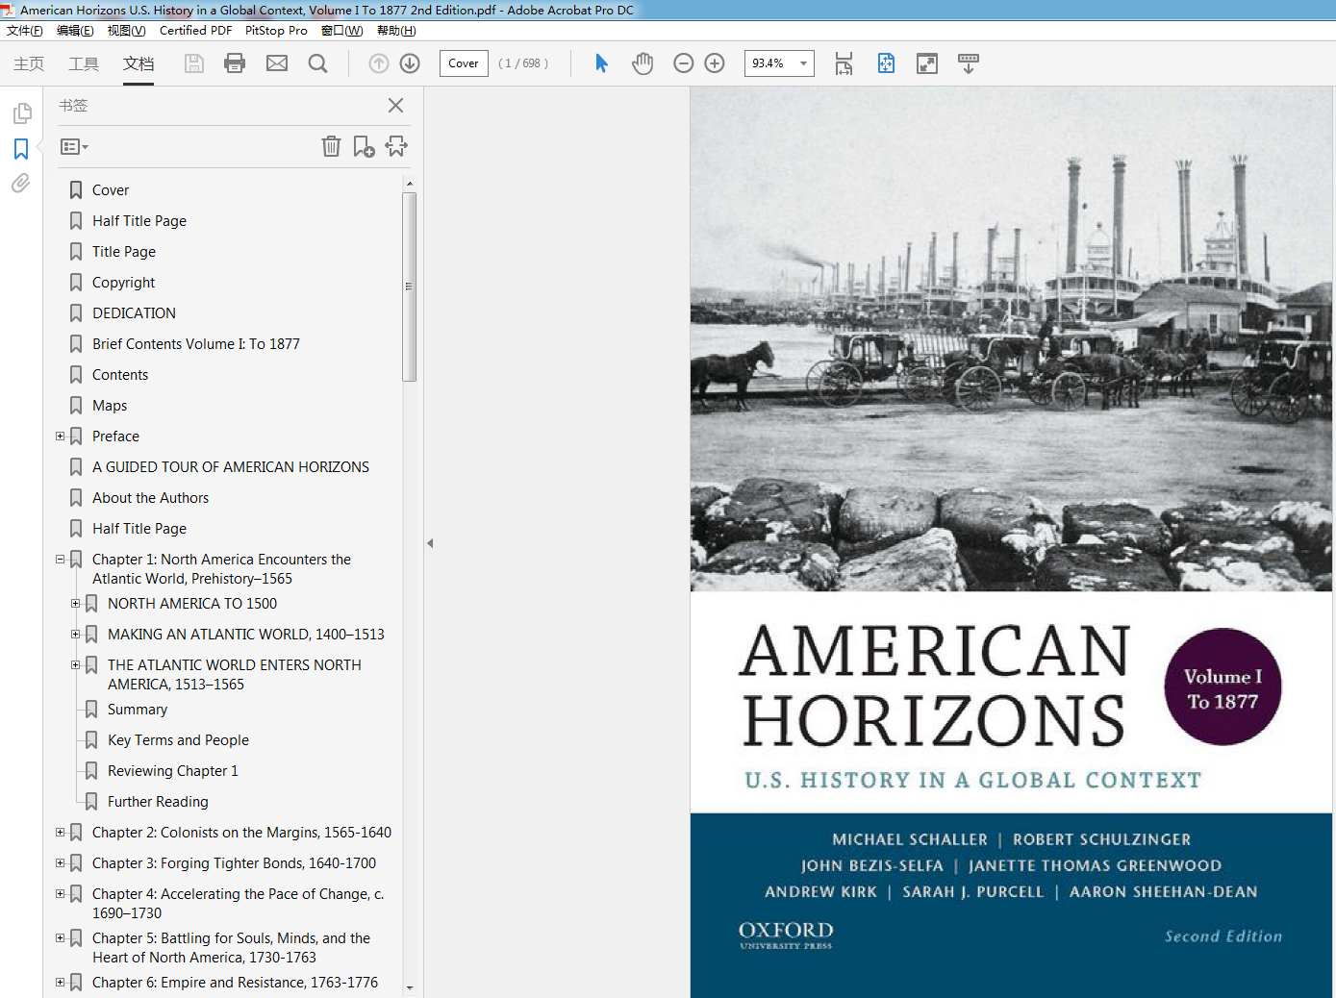Select A GUIDED TOUR bookmark
Viewport: 1336px width, 998px height.
[231, 467]
